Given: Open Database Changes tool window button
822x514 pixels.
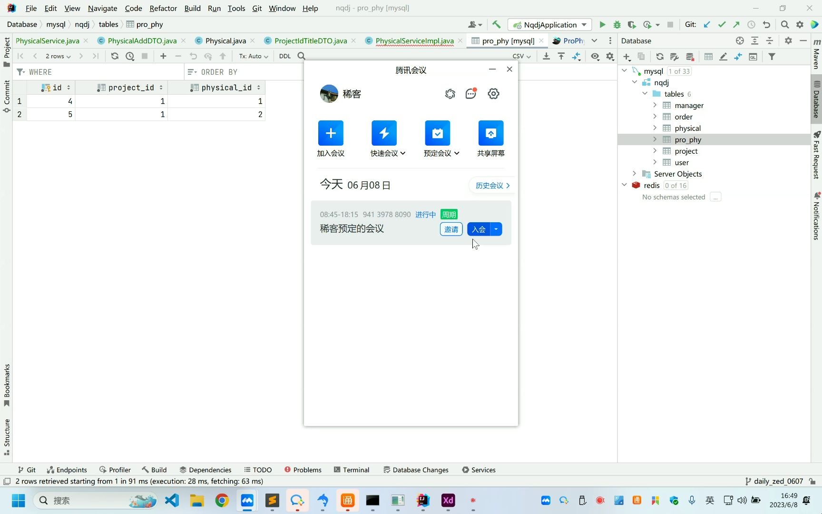Looking at the screenshot, I should 416,470.
